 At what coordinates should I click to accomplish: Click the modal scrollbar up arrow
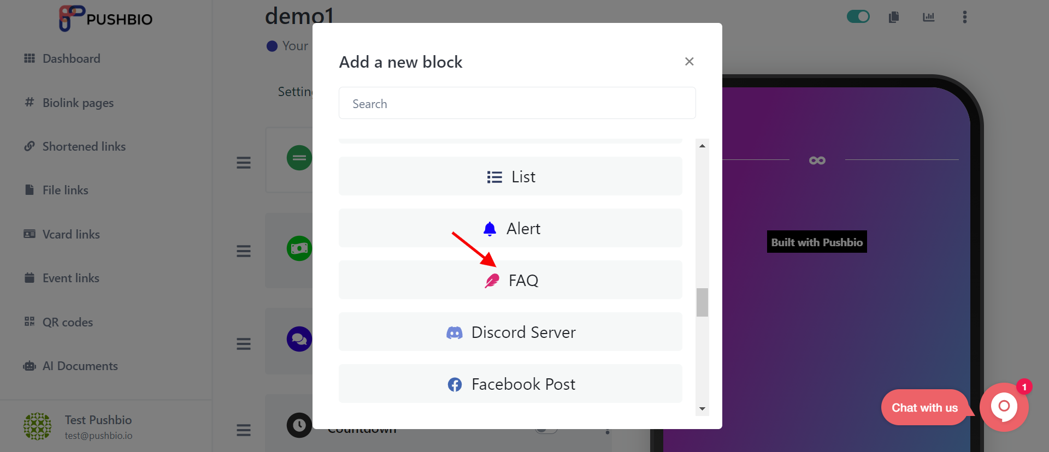(703, 146)
